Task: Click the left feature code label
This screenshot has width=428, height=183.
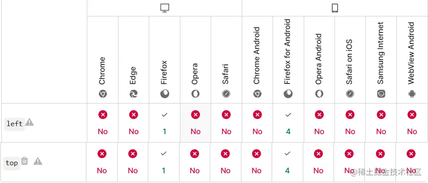Action: [x=15, y=124]
